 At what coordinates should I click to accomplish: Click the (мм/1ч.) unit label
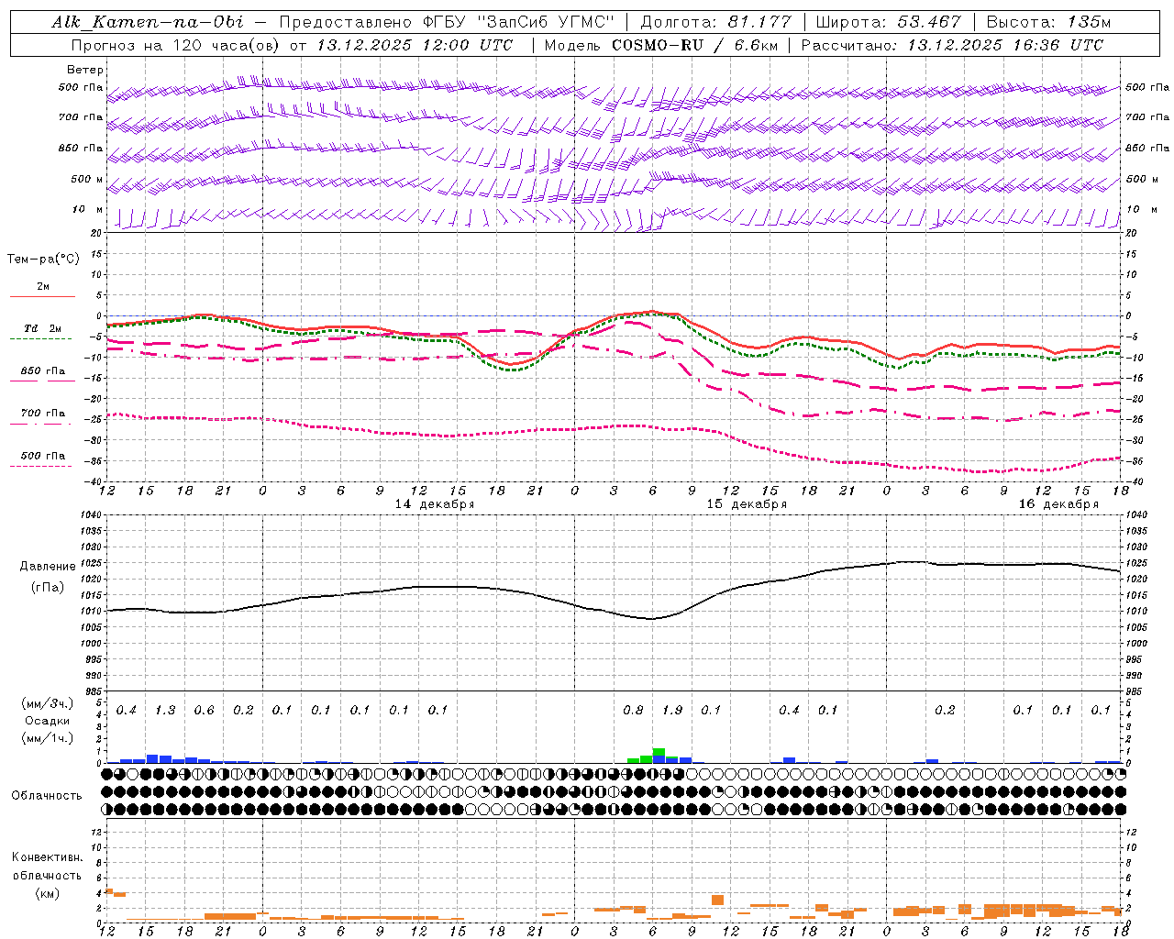48,738
